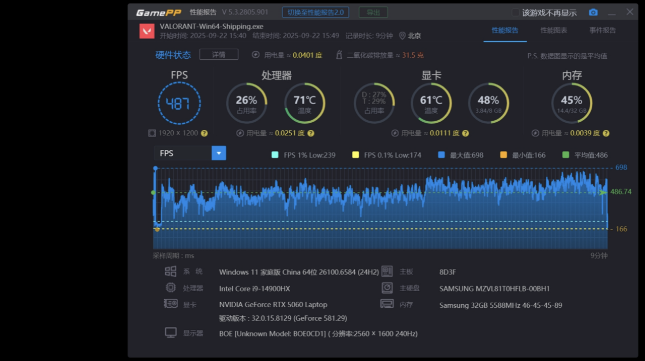
Task: Click the FPS metric selection box
Action: (183, 153)
